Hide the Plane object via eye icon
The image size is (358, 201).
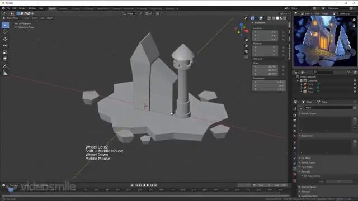pos(355,92)
